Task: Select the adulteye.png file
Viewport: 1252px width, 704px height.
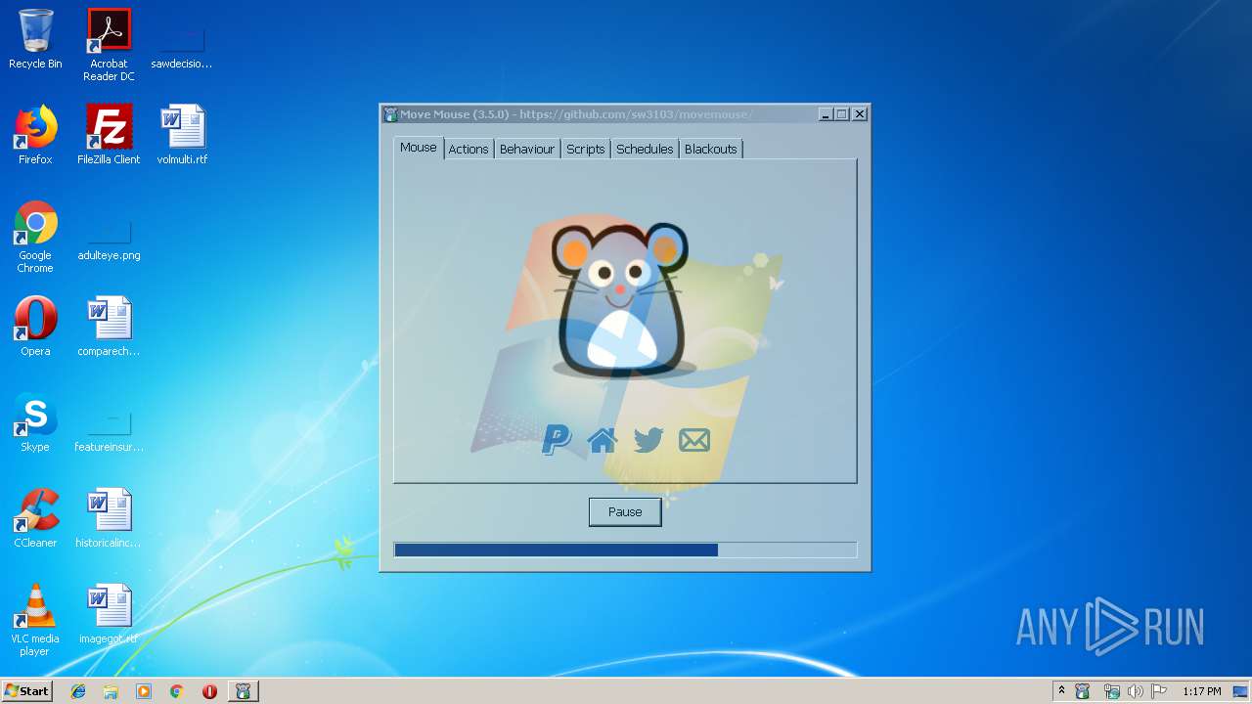Action: click(109, 240)
